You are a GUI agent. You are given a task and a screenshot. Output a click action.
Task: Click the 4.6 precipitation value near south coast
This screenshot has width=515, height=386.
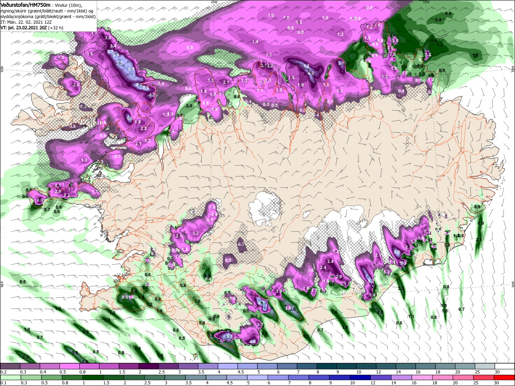(x=253, y=342)
